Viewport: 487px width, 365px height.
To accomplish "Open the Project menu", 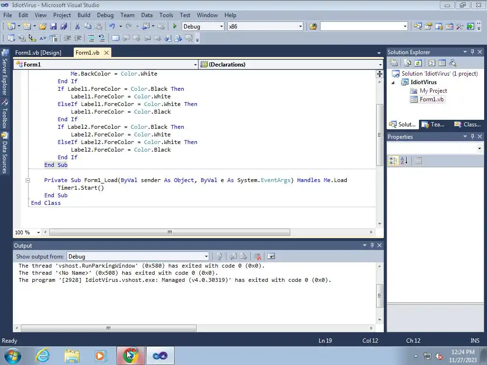I will pos(62,15).
